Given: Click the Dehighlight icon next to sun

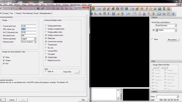Looking at the screenshot, I should click(155, 9).
